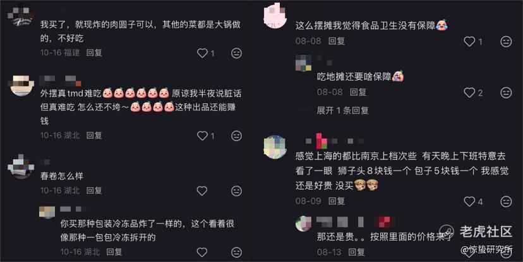Like the 食品卫生没有保障 comment
The height and width of the screenshot is (262, 523).
pyautogui.click(x=469, y=42)
